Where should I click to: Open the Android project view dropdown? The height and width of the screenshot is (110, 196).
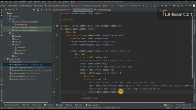pos(11,9)
